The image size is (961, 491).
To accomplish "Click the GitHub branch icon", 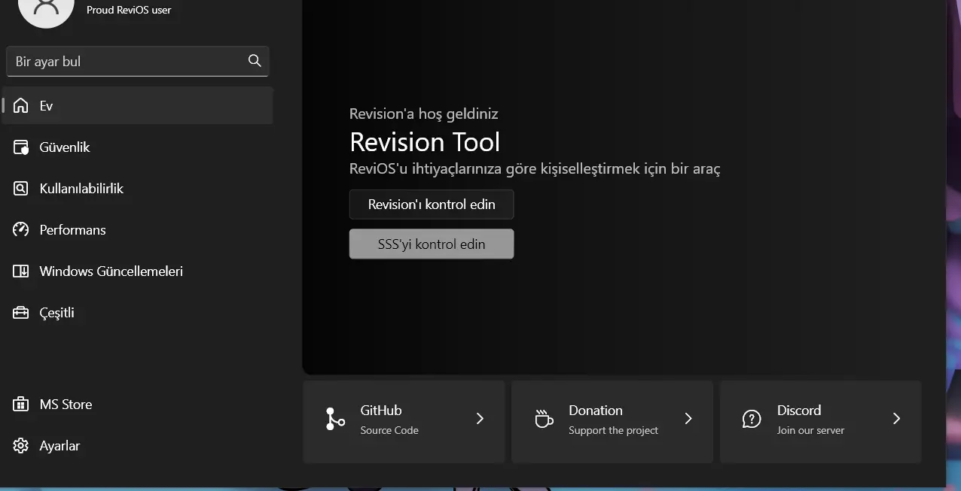I will point(334,419).
